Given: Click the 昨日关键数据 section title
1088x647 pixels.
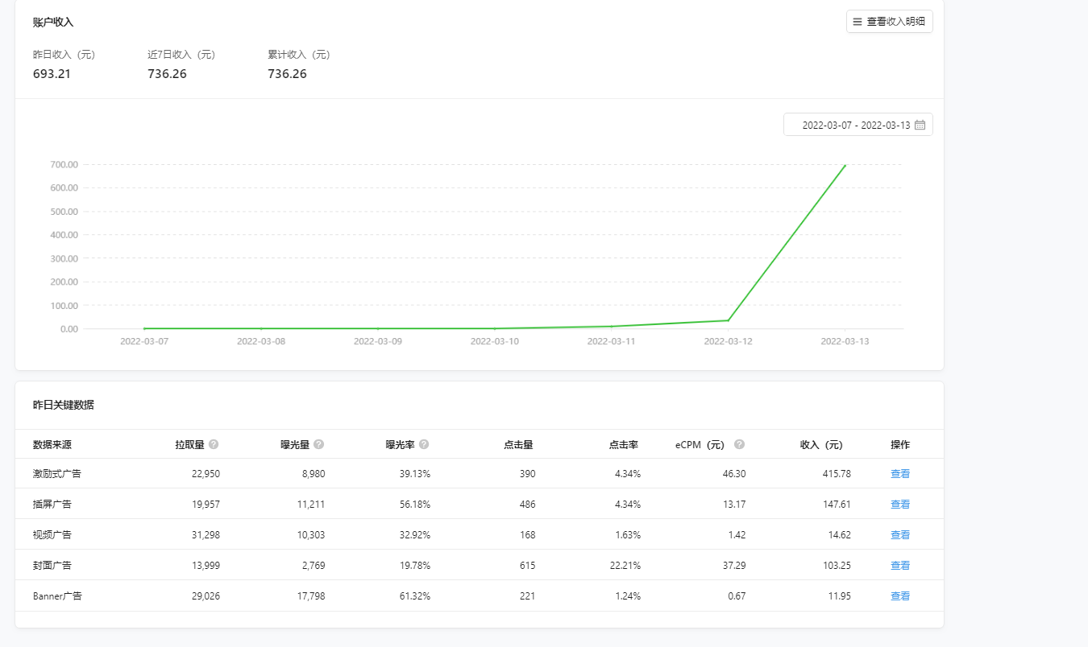Looking at the screenshot, I should [x=64, y=405].
